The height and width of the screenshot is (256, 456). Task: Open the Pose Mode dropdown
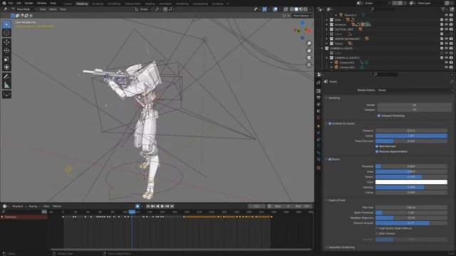point(24,9)
